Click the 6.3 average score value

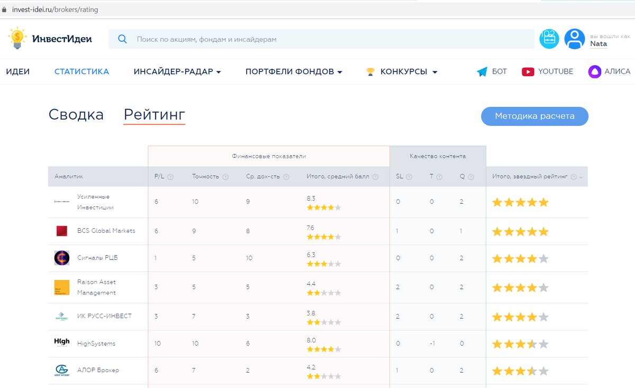(x=311, y=255)
